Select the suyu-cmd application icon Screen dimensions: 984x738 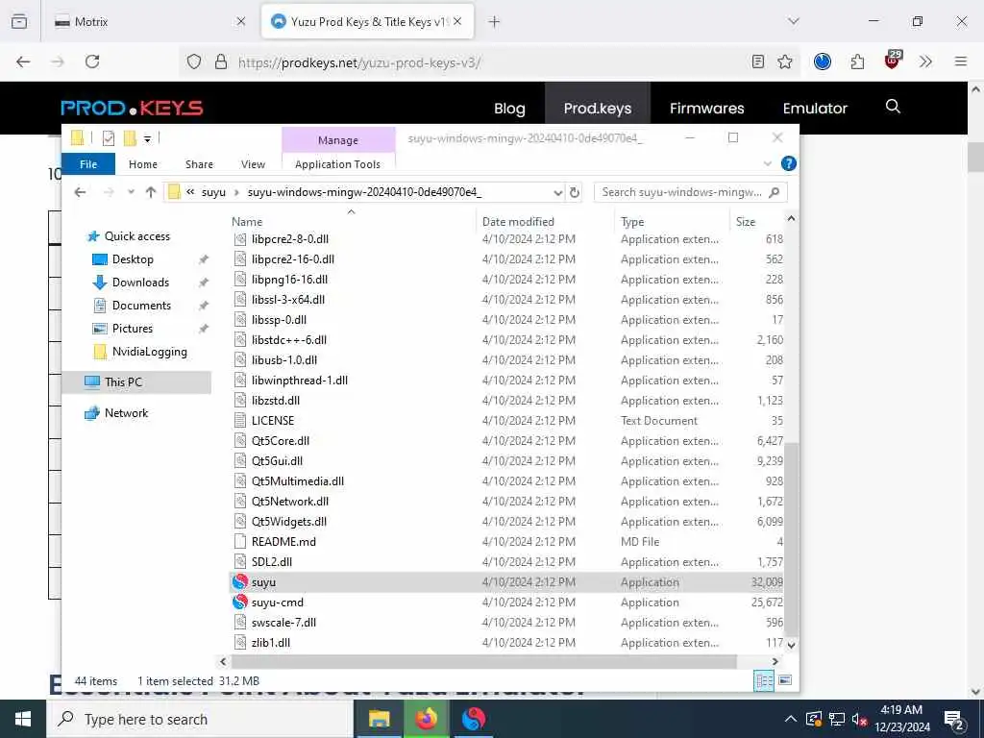[x=239, y=603]
